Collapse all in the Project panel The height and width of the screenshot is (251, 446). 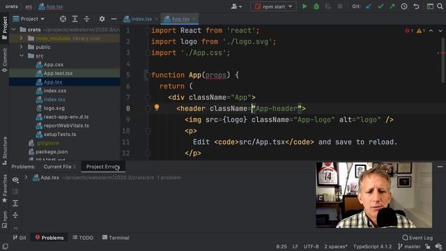[86, 19]
